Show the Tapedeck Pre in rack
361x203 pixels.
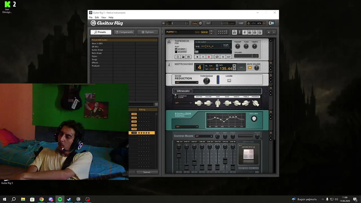(234, 32)
